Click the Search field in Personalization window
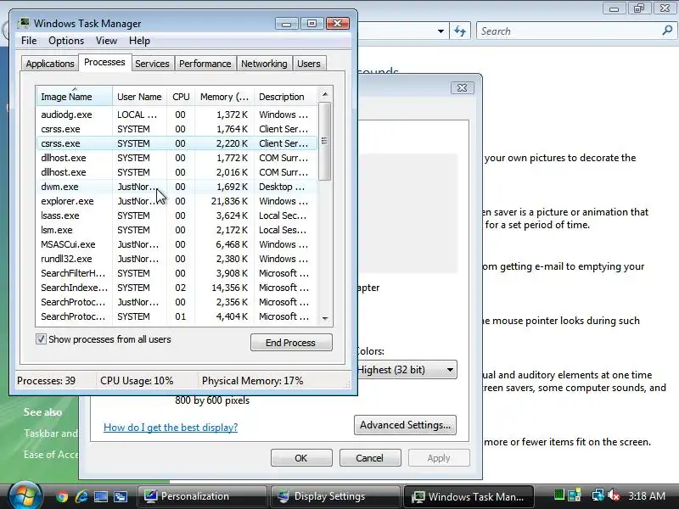 pos(570,31)
